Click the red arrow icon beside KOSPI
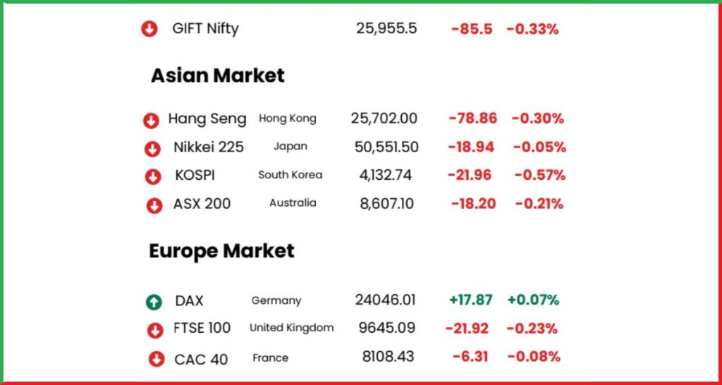The image size is (722, 385). [153, 177]
